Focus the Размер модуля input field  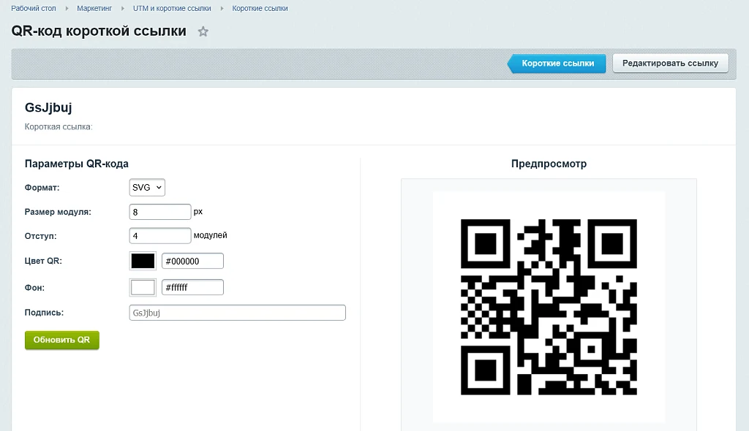[160, 212]
